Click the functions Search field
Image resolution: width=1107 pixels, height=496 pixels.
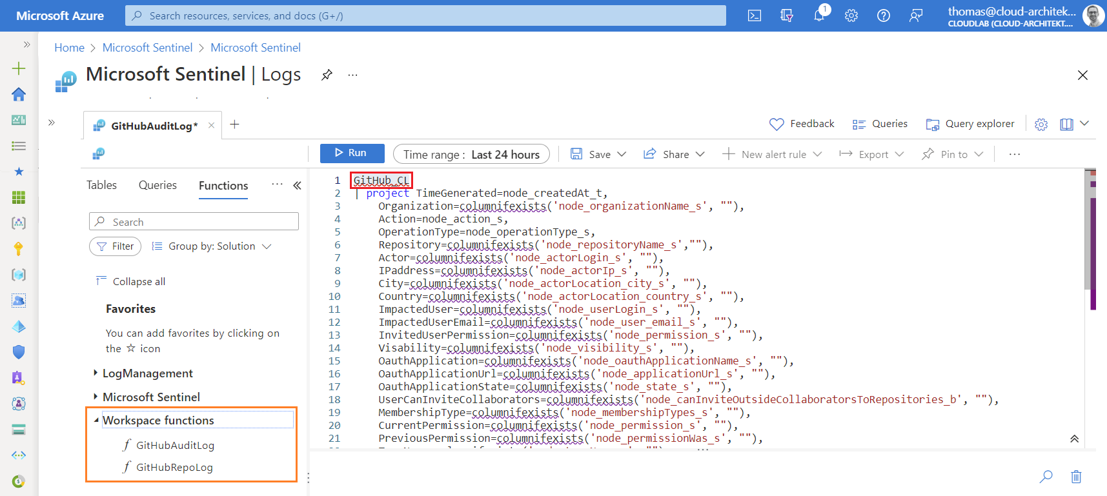(194, 222)
